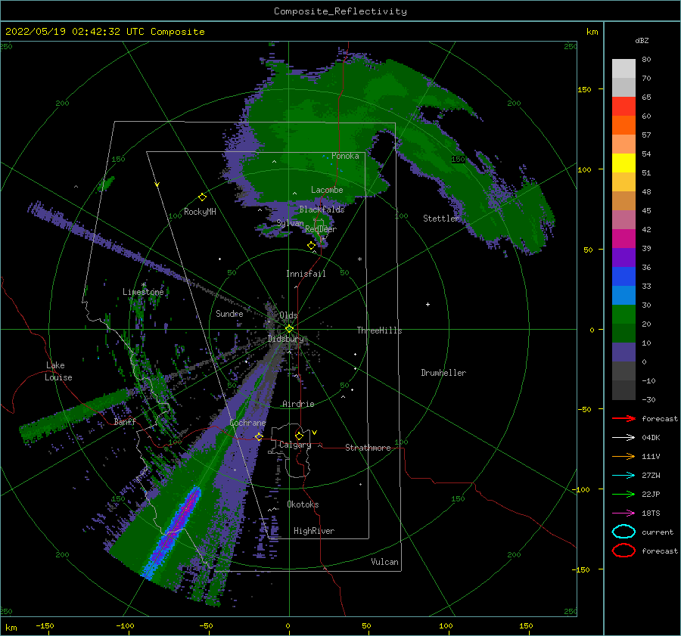Image resolution: width=681 pixels, height=636 pixels.
Task: Select the white 04DK arrow legend icon
Action: (623, 438)
